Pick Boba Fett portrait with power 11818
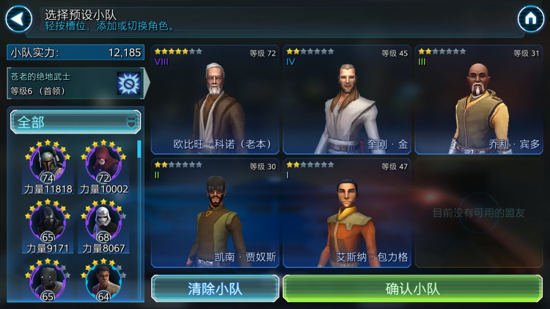Image resolution: width=550 pixels, height=309 pixels. coord(48,167)
